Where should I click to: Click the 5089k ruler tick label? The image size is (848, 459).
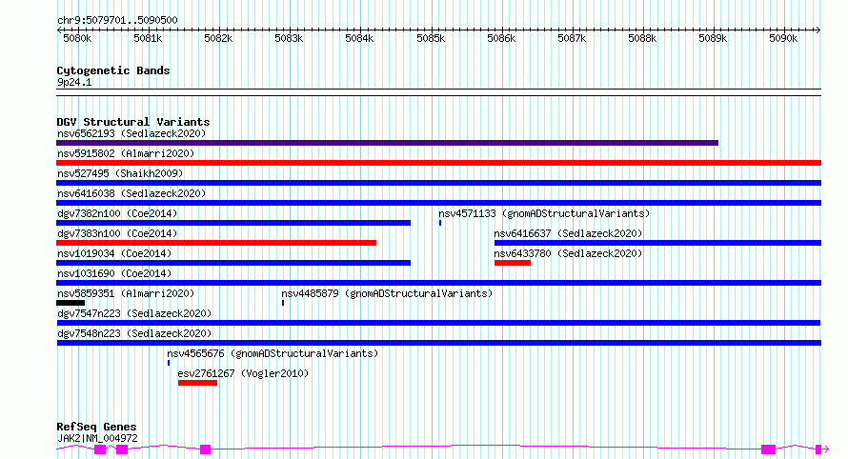tap(713, 38)
